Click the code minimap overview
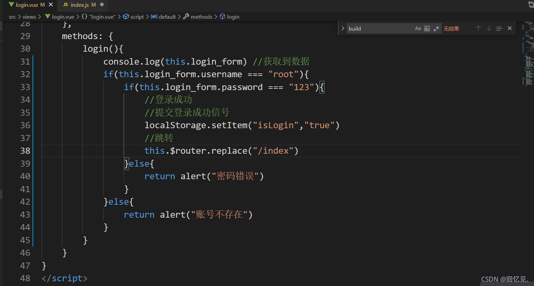The height and width of the screenshot is (286, 534). pos(529,53)
